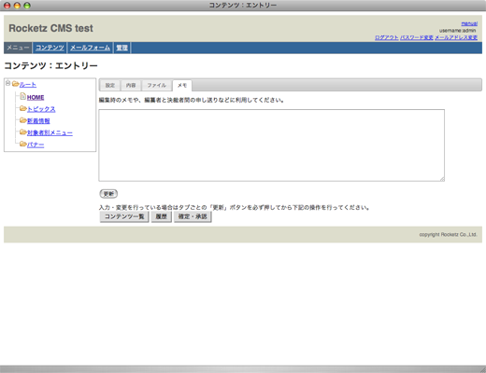The image size is (486, 373).
Task: Click the HOME page icon
Action: click(x=22, y=96)
